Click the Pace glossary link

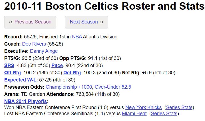click(57, 65)
